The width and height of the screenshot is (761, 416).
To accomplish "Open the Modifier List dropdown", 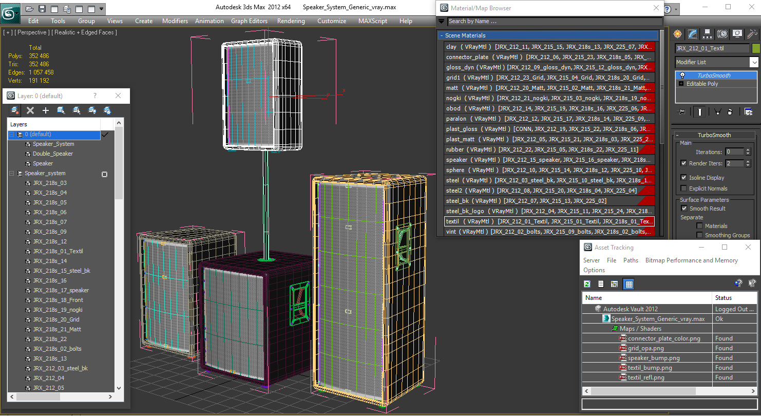I will 754,62.
